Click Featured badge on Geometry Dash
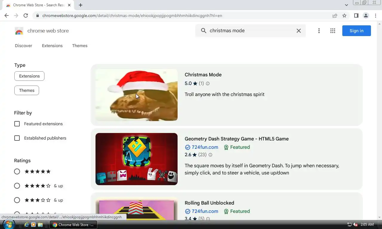Screen dimensions: 382x229 [x=237, y=147]
